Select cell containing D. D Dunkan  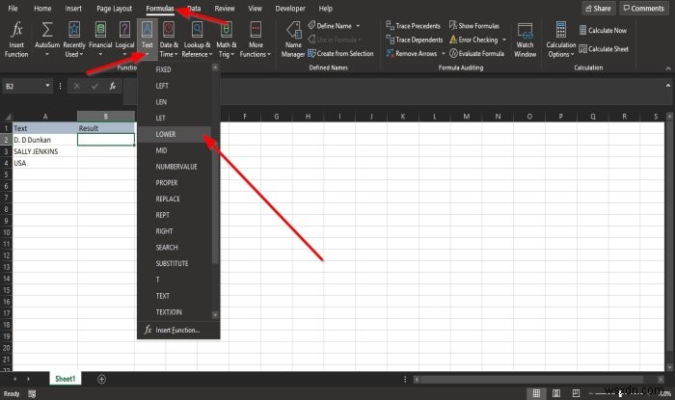point(44,140)
